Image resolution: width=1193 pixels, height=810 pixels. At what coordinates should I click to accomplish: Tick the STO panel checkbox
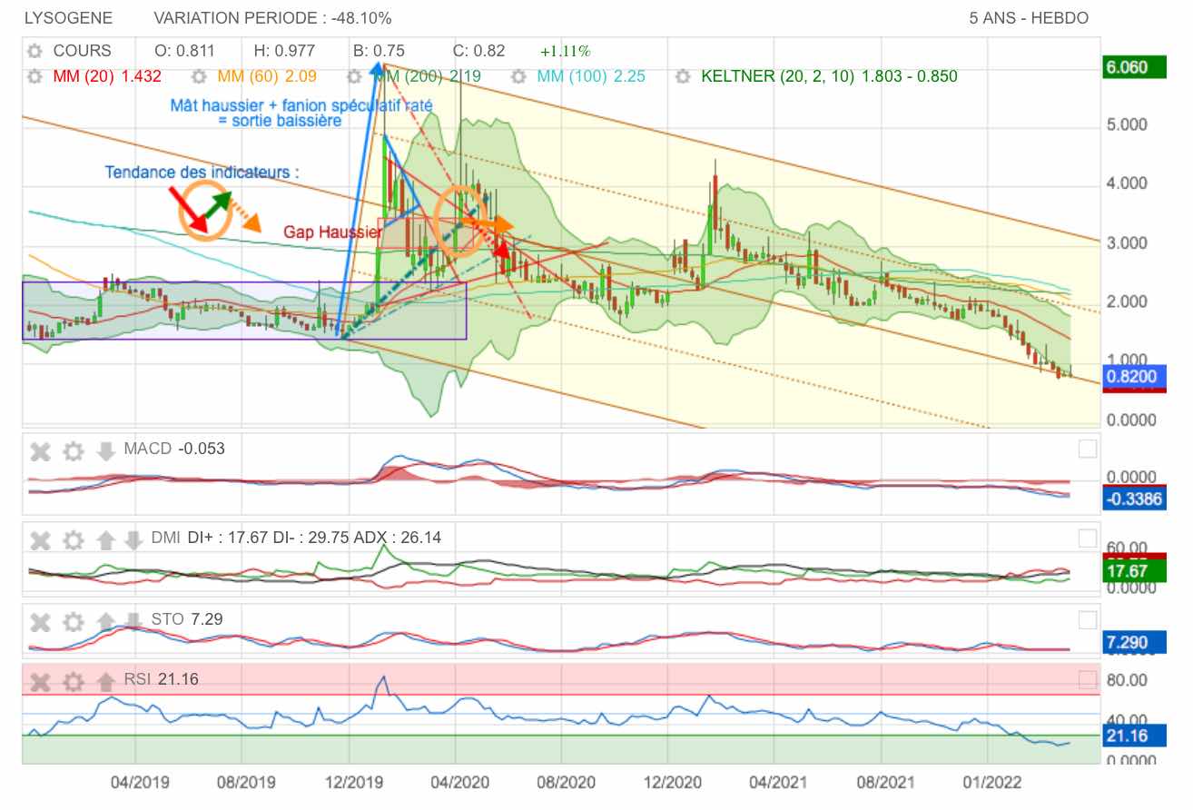pyautogui.click(x=1087, y=620)
